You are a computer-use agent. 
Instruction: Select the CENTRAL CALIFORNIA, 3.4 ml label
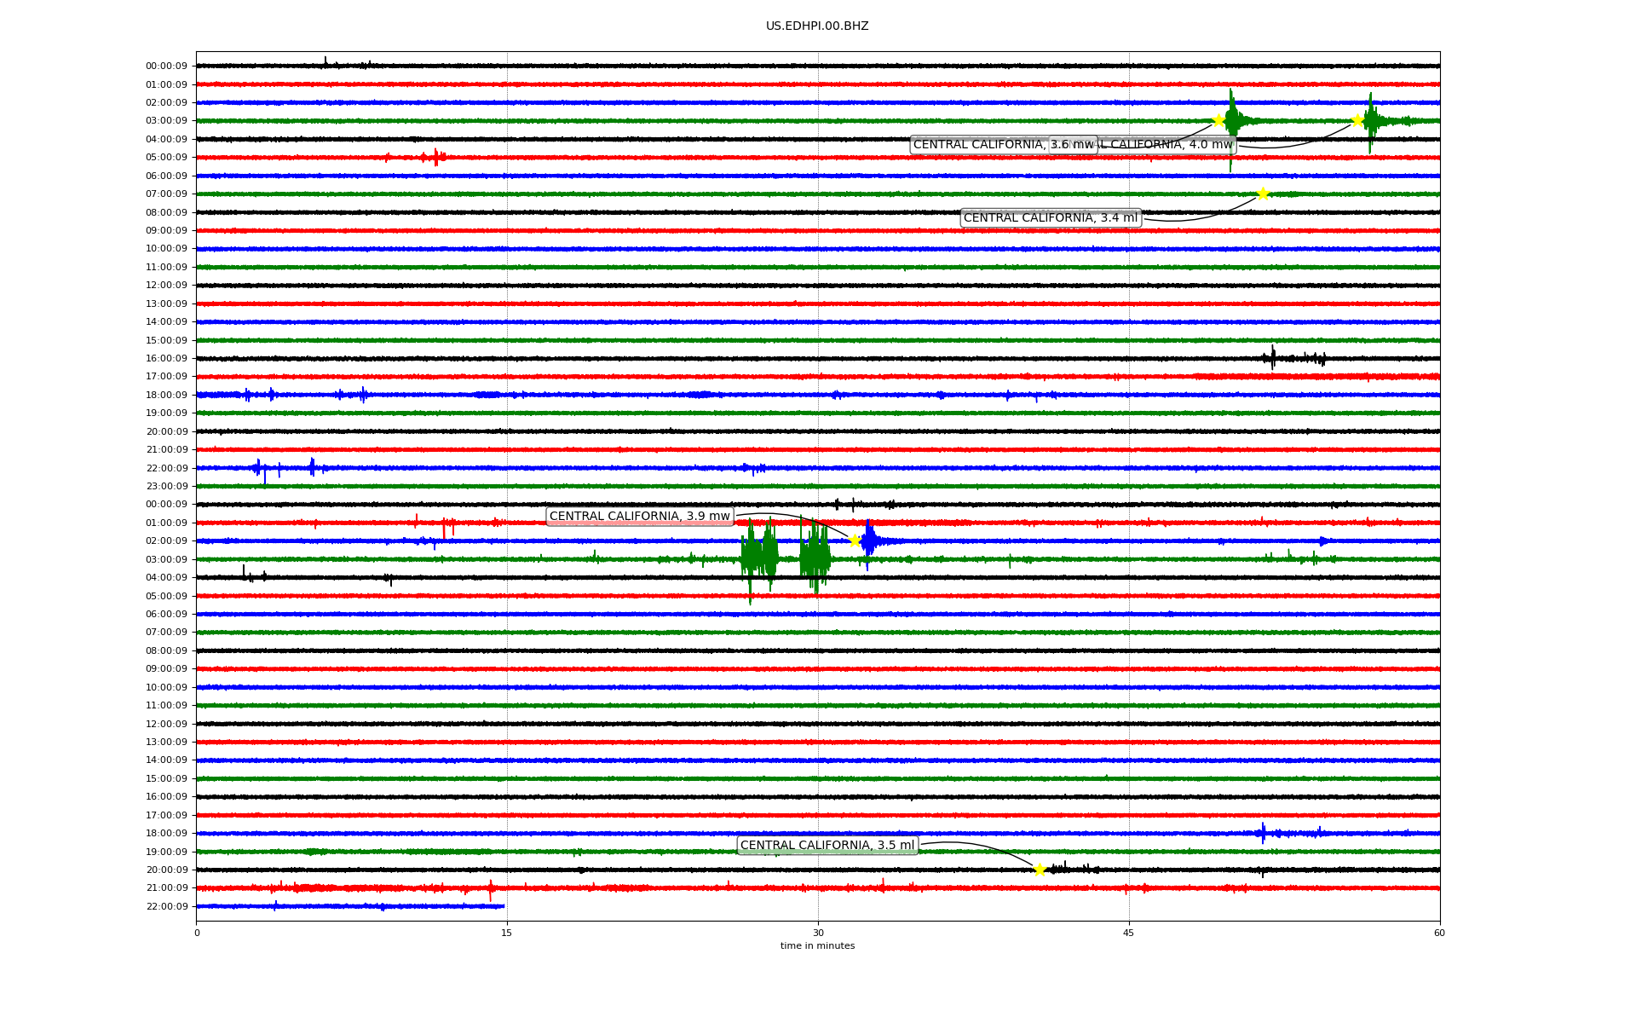coord(1050,218)
